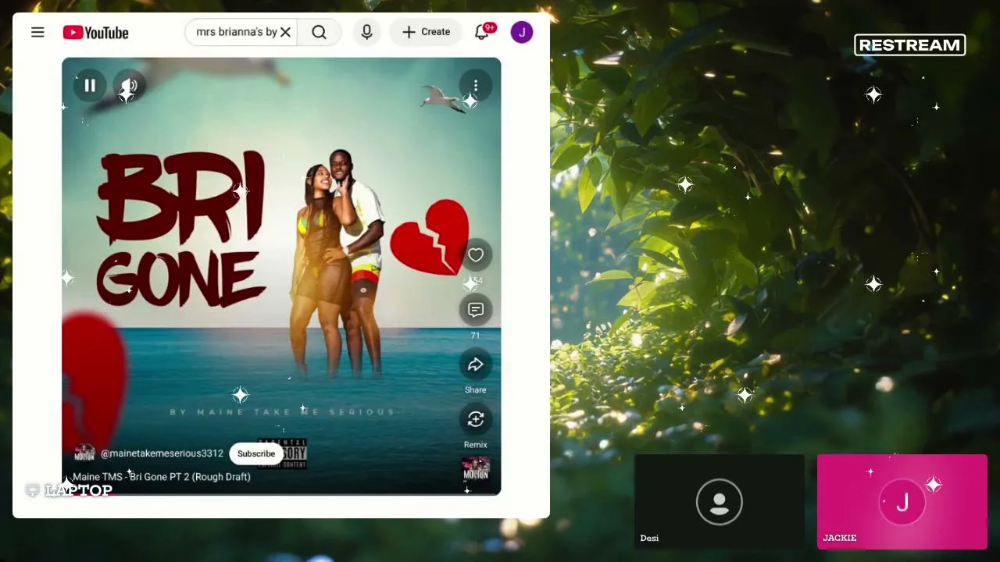Open the sound thumbnail below Remix
This screenshot has width=1000, height=562.
pos(476,468)
